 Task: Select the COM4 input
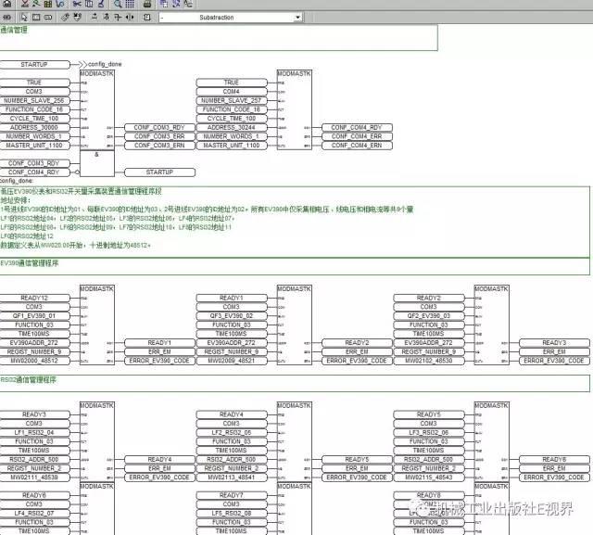(x=232, y=91)
